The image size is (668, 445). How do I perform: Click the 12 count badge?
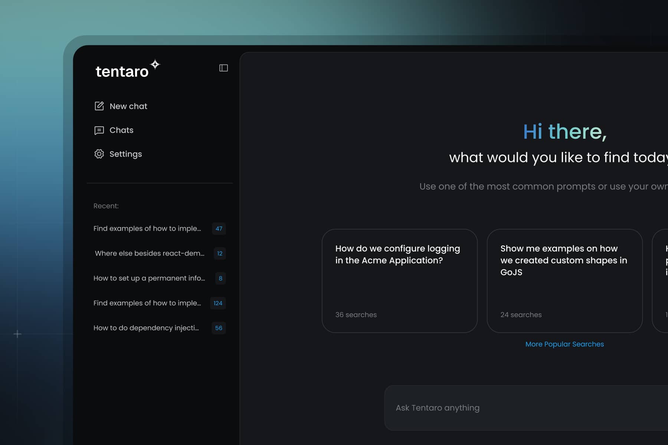coord(220,253)
